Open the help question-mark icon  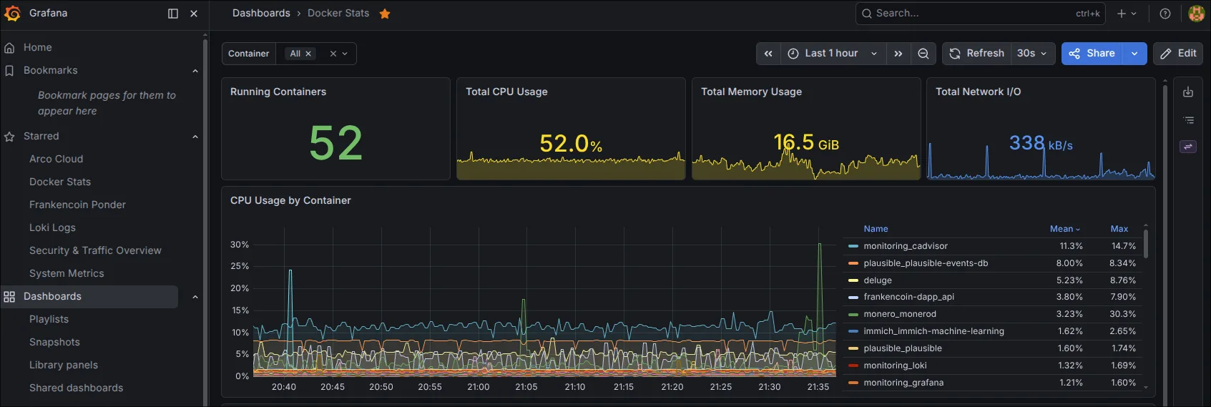pos(1165,14)
